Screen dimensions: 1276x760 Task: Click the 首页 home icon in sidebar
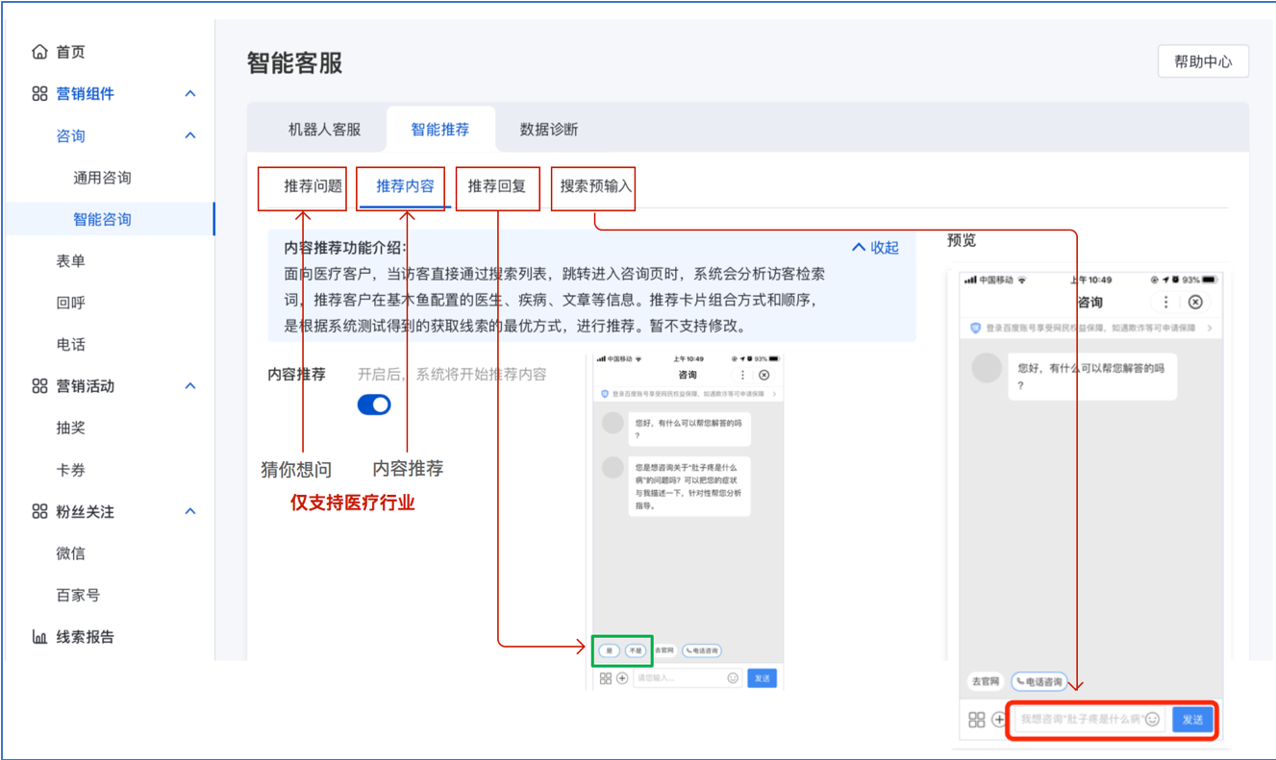tap(39, 52)
